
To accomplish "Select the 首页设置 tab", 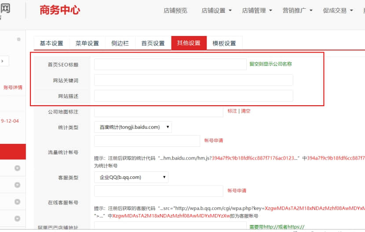I will point(153,43).
